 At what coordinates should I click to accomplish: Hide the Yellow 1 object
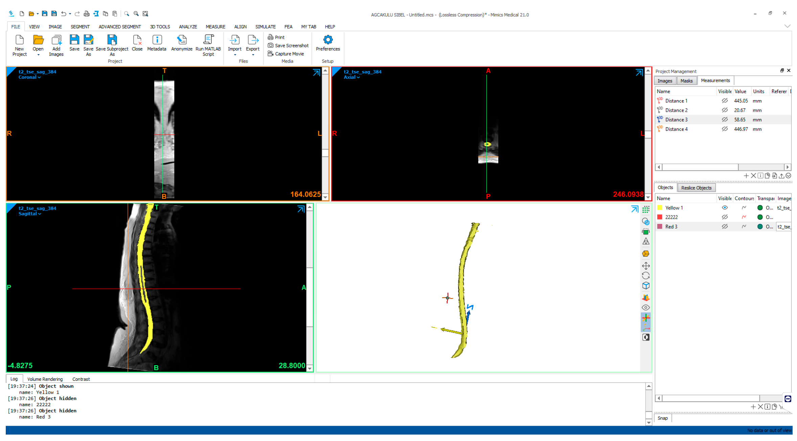[x=724, y=208]
